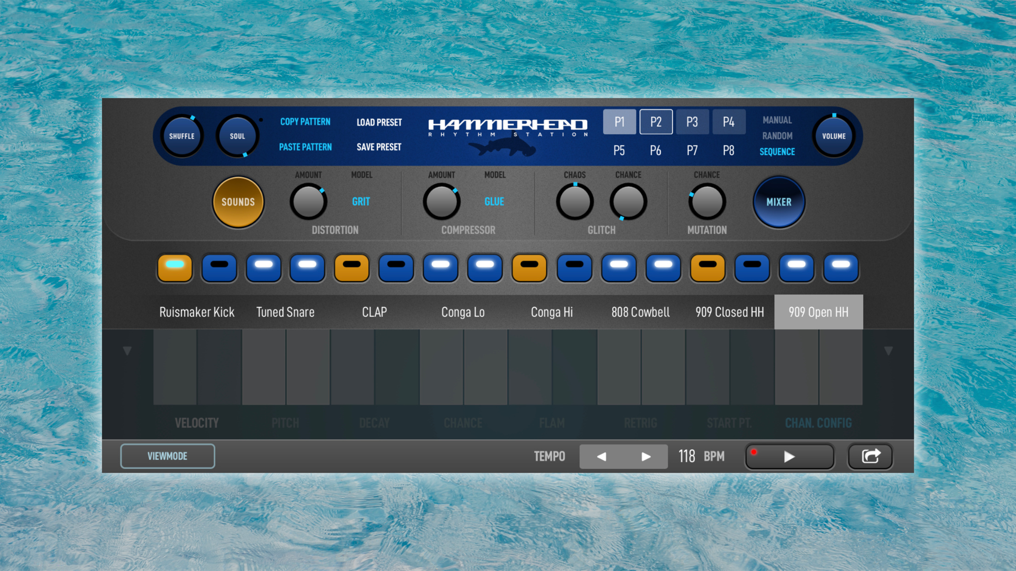Click the tempo decrease left arrow
The width and height of the screenshot is (1016, 571).
tap(601, 457)
